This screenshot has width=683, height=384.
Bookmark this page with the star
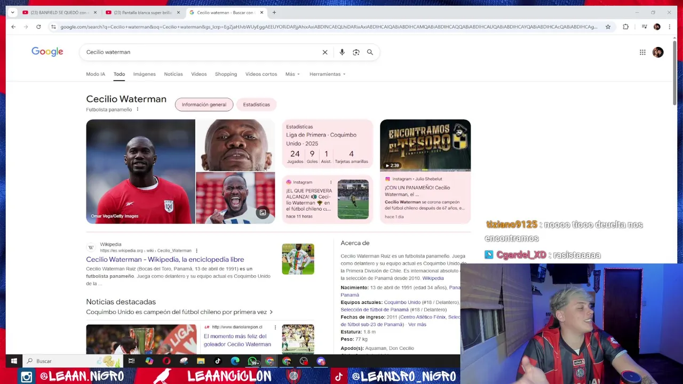(x=608, y=27)
